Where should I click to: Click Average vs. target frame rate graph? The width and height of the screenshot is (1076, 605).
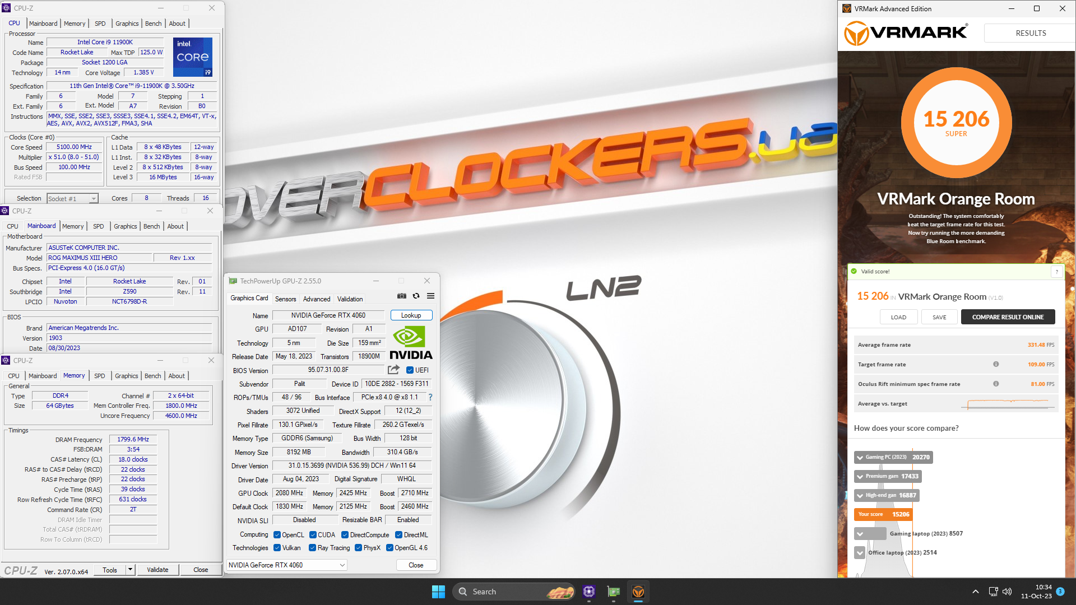(1007, 403)
